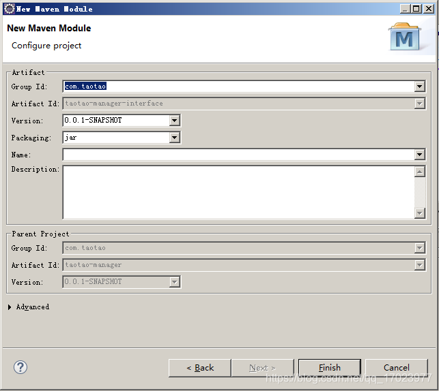Close the dialog with the X button
This screenshot has width=439, height=391.
429,9
